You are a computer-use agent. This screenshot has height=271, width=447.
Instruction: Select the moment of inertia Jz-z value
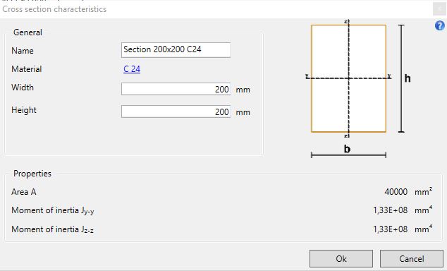[x=391, y=229]
